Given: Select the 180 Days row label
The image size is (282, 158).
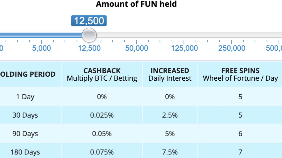Looking at the screenshot, I should point(25,152).
